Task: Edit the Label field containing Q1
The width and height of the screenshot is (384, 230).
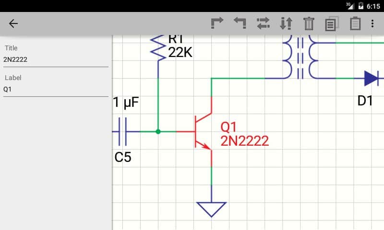Action: pyautogui.click(x=55, y=89)
